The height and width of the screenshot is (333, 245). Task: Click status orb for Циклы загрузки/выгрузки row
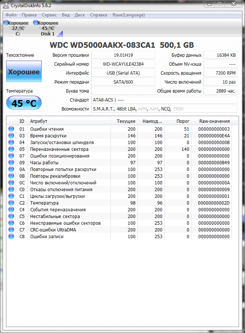click(x=11, y=196)
